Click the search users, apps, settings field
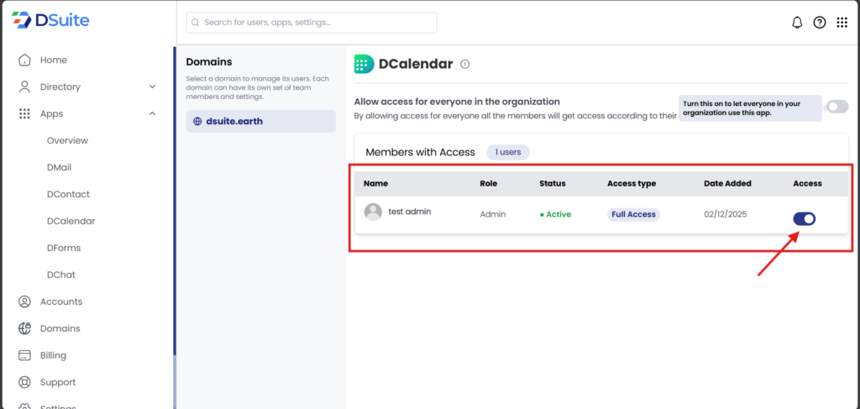The height and width of the screenshot is (409, 860). pyautogui.click(x=312, y=23)
